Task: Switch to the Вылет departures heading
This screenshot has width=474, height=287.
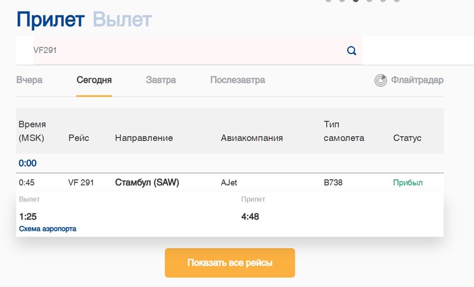Action: point(122,20)
